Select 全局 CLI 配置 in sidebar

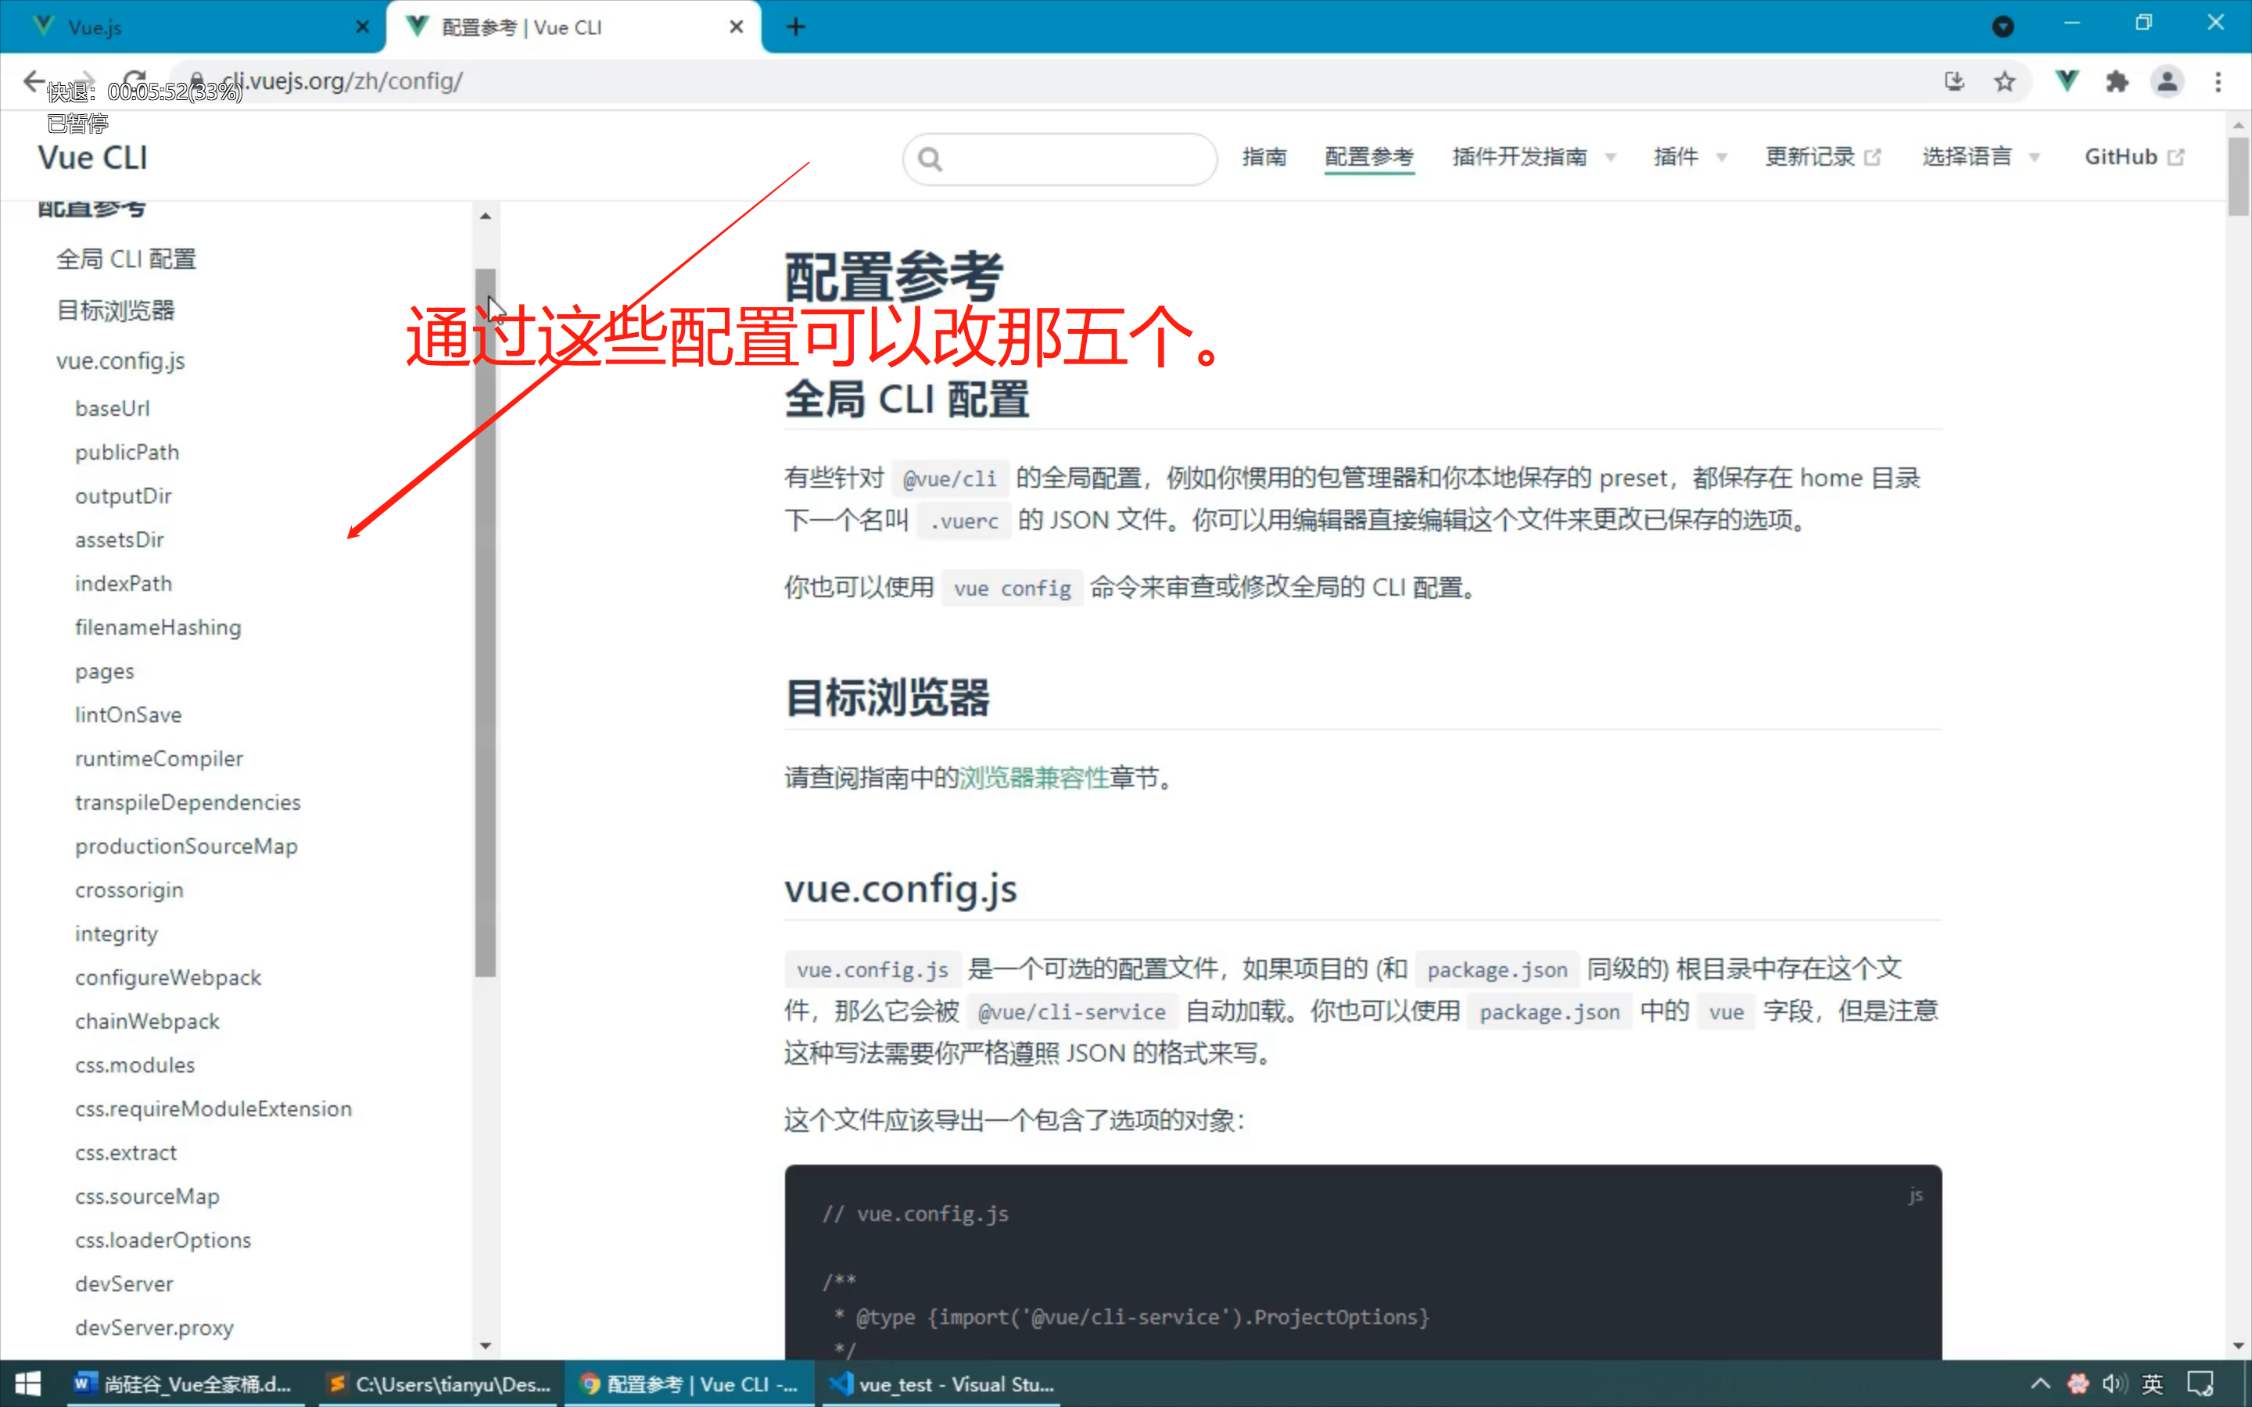click(127, 260)
